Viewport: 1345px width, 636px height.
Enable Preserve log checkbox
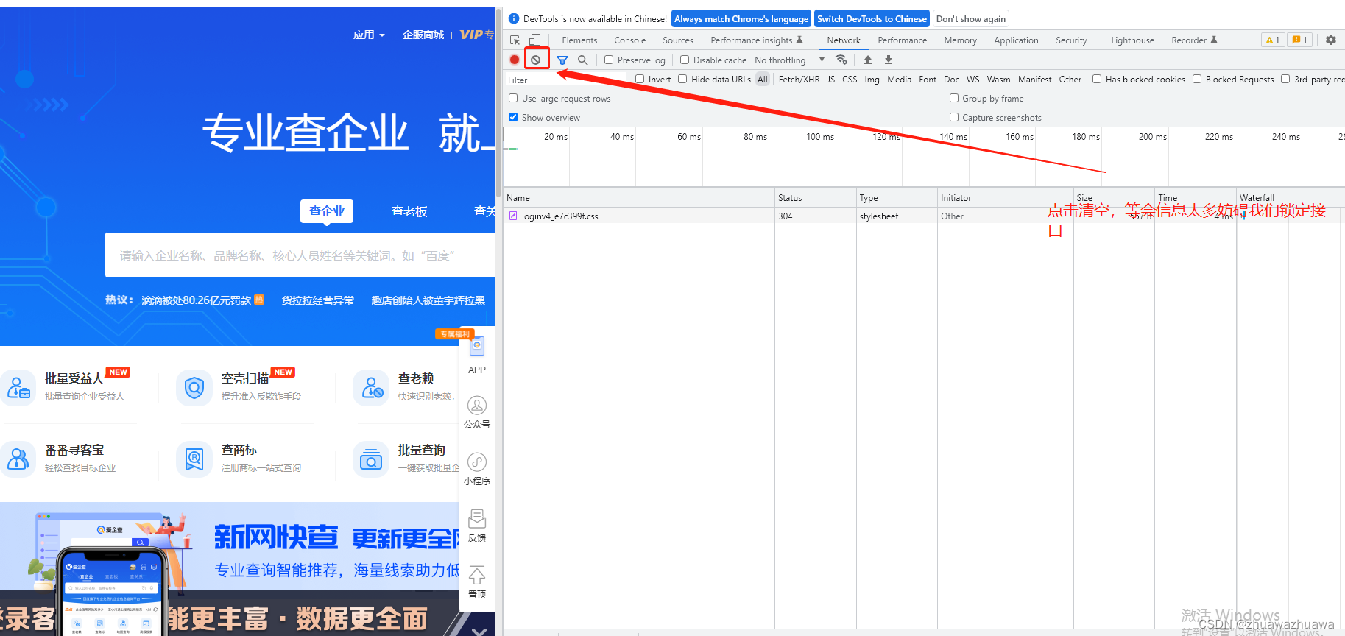click(x=609, y=60)
